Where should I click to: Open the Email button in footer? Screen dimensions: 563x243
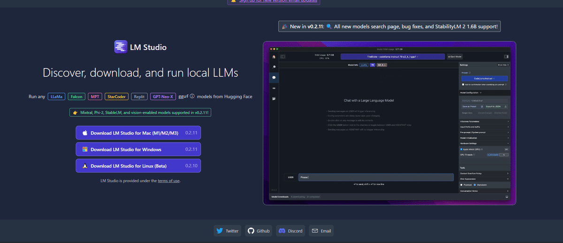[321, 231]
